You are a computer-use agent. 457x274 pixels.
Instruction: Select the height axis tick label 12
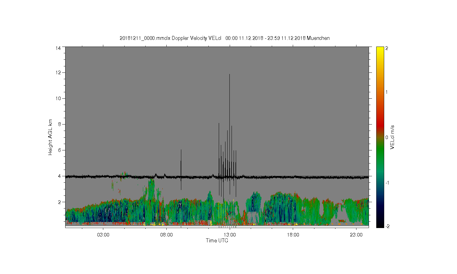tap(58, 73)
